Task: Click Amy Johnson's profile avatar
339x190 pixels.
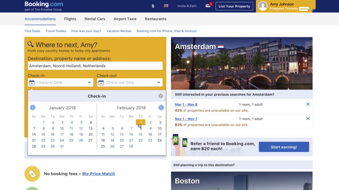Action: (x=263, y=6)
